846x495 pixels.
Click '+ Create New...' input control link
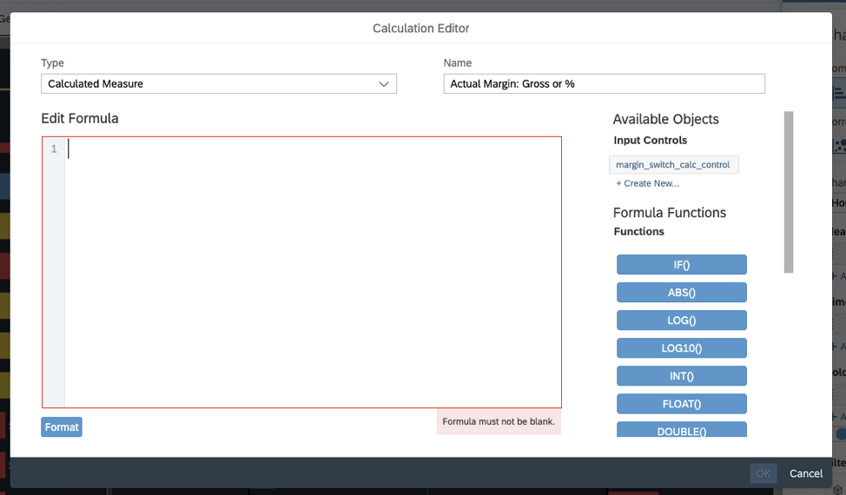pyautogui.click(x=647, y=183)
